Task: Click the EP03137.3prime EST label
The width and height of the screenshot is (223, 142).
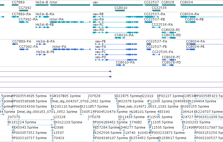Action: click(x=170, y=96)
